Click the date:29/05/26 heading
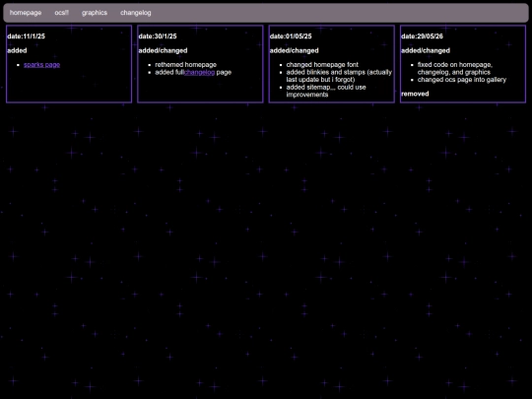Screen dimensions: 532x399 coord(422,36)
